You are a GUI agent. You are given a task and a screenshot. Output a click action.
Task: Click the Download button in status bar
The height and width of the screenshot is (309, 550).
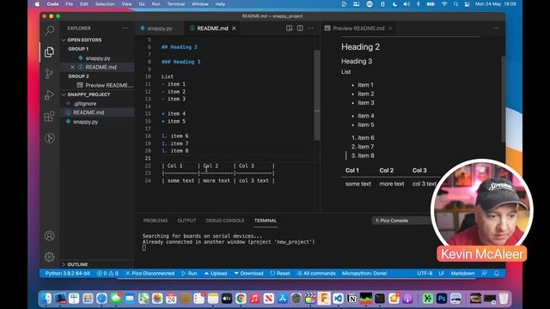pyautogui.click(x=248, y=273)
